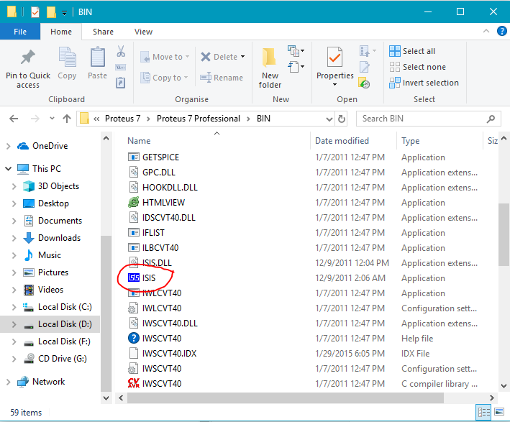This screenshot has height=422, width=510.
Task: Click the ISIS application icon
Action: (133, 277)
